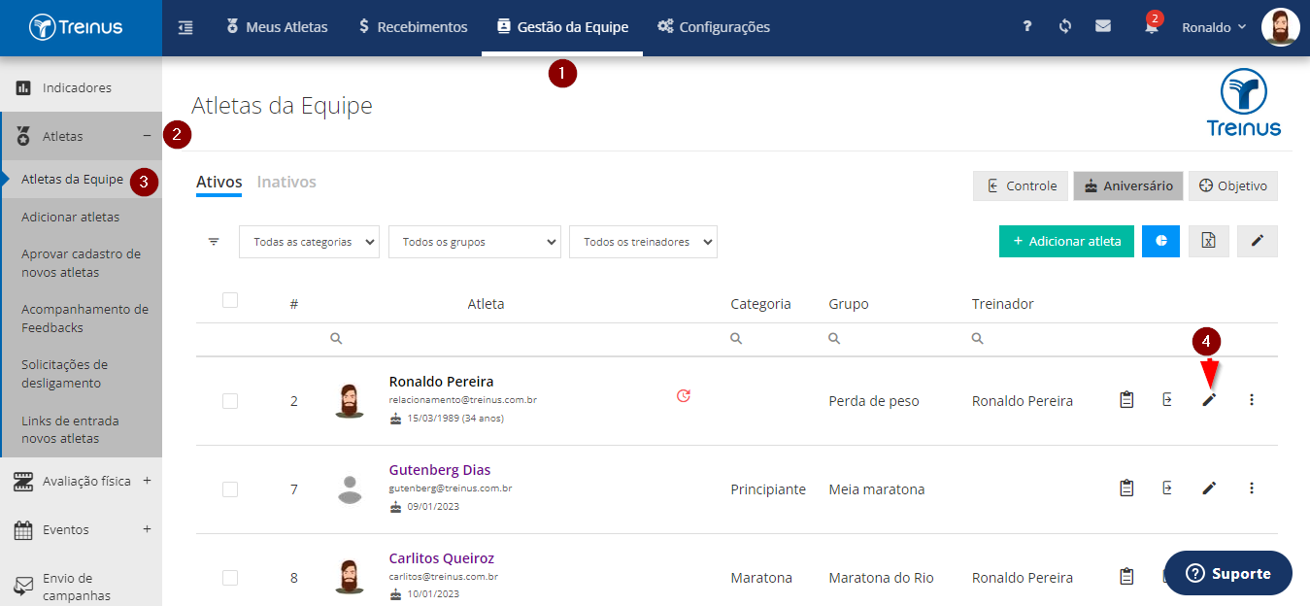The image size is (1310, 606).
Task: Open the Carlitos Queiroz athlete link
Action: click(442, 558)
